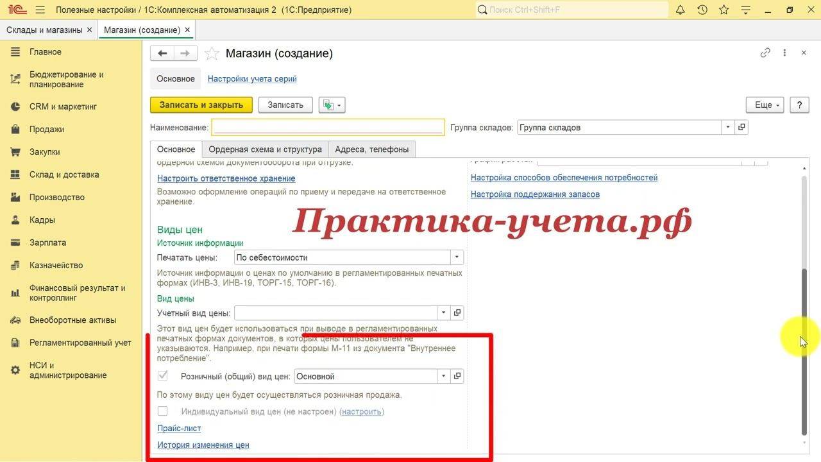Viewport: 821px width, 462px height.
Task: Switch to Ордерная схема и структура tab
Action: tap(265, 149)
